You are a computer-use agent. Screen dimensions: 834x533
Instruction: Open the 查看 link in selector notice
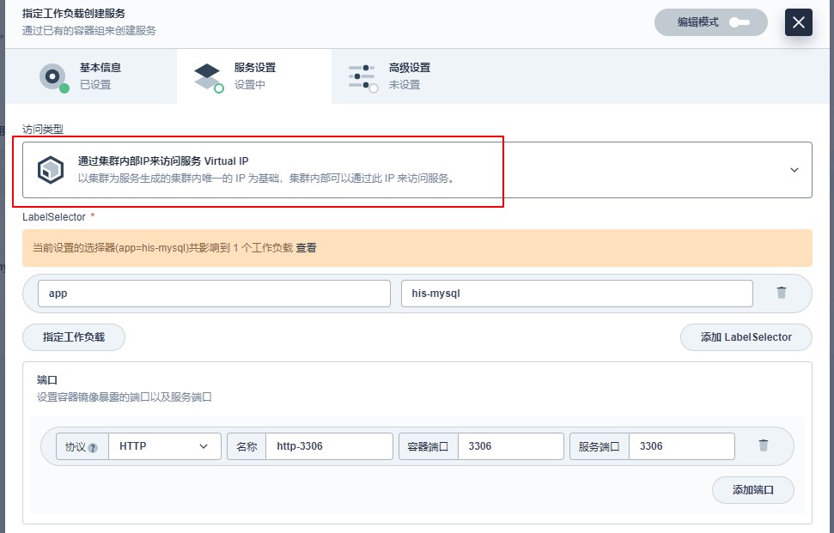306,248
